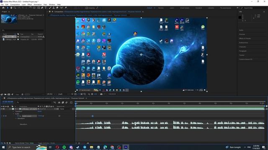Switch to the Review workspace
268x150 pixels.
coord(161,8)
